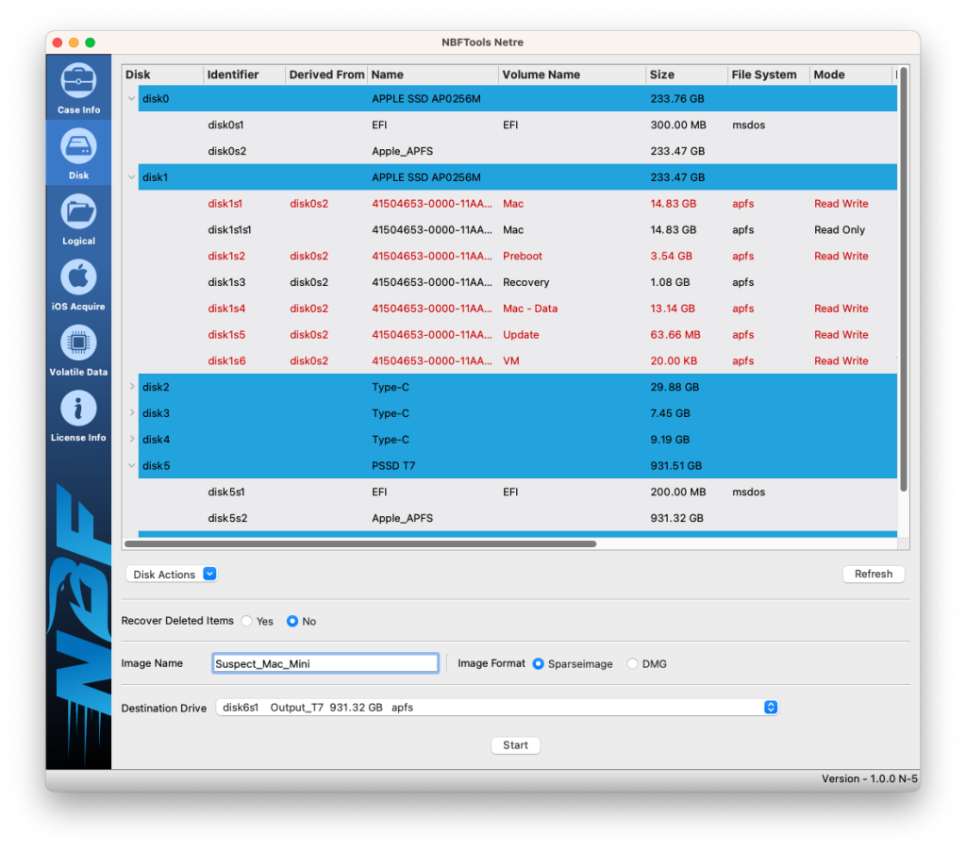Edit the Suspect_Mac_Mini image name field
This screenshot has width=966, height=852.
click(325, 662)
